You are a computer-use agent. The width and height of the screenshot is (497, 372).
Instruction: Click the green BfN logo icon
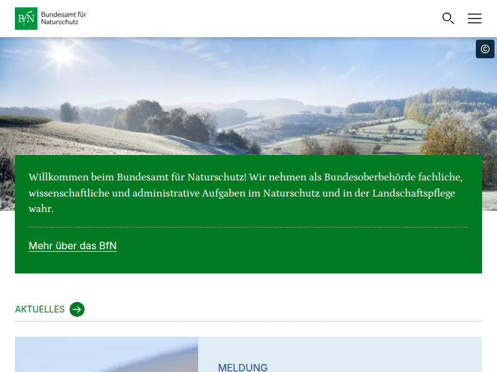pyautogui.click(x=26, y=19)
